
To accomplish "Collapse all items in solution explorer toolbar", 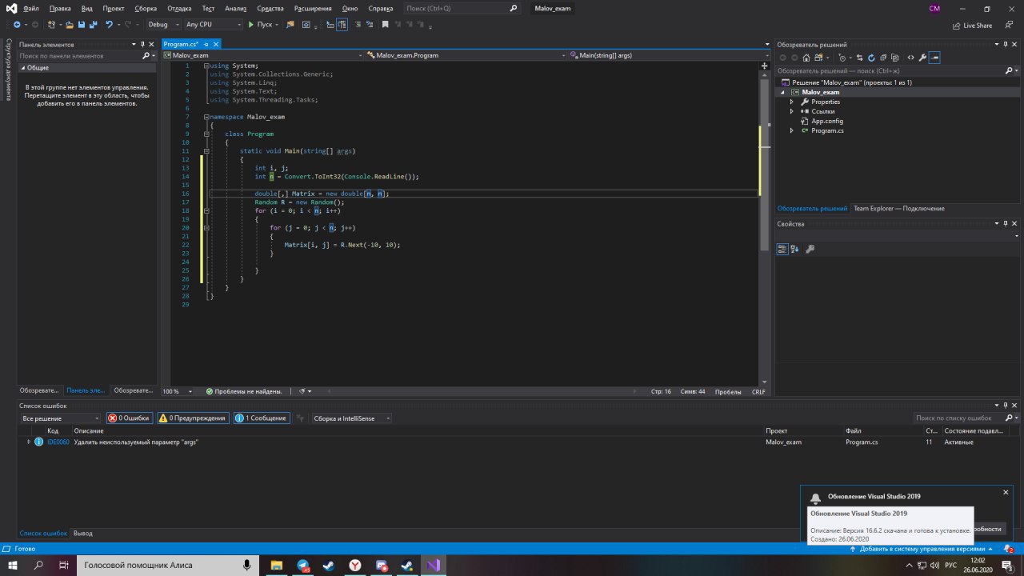I will pyautogui.click(x=883, y=58).
